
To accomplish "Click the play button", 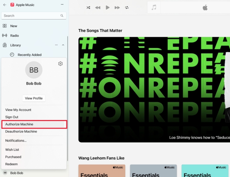I will click(x=108, y=7).
